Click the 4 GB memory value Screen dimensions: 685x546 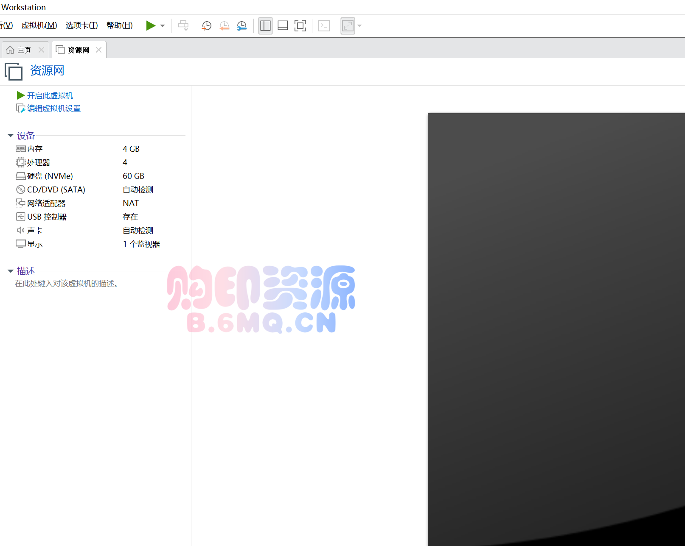(x=131, y=149)
